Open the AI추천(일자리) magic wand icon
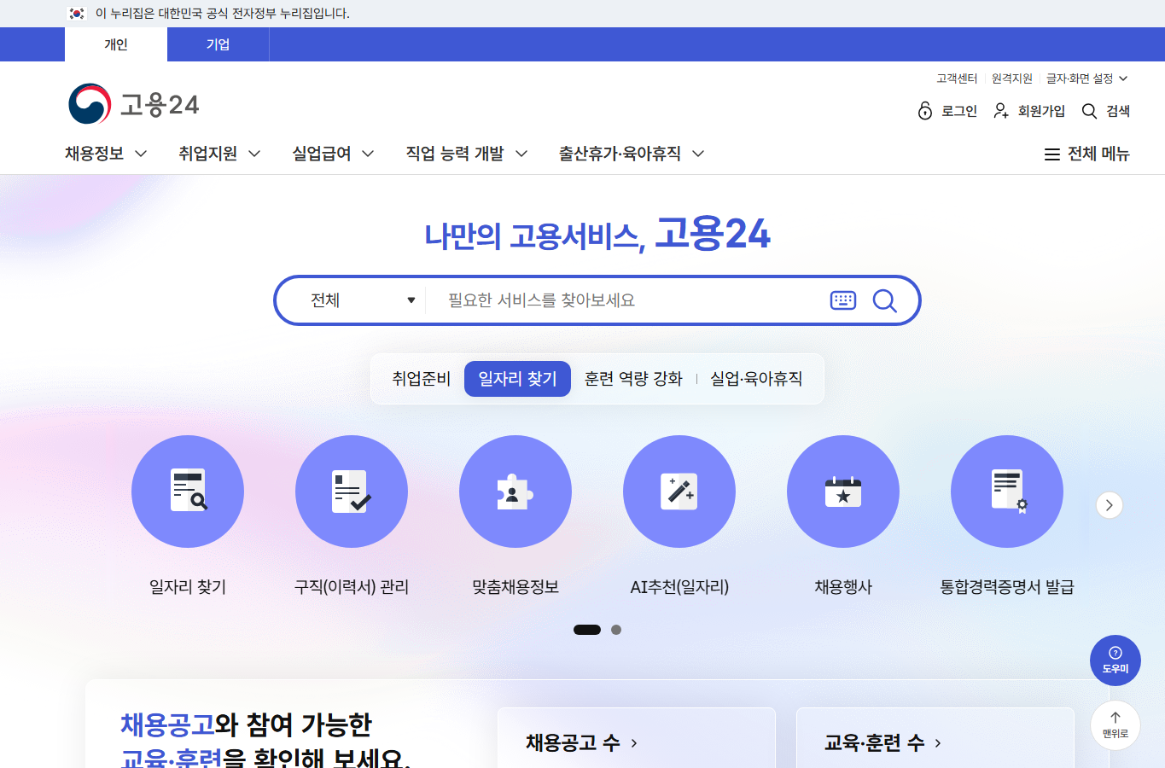Screen dimensions: 1165x768 679,492
